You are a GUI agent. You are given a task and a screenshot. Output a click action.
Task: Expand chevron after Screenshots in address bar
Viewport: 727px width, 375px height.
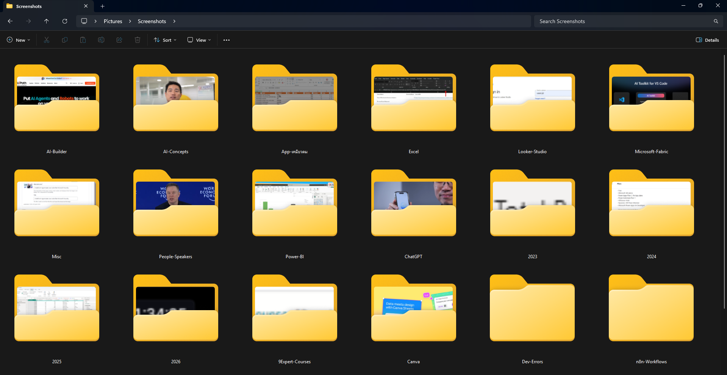(174, 21)
